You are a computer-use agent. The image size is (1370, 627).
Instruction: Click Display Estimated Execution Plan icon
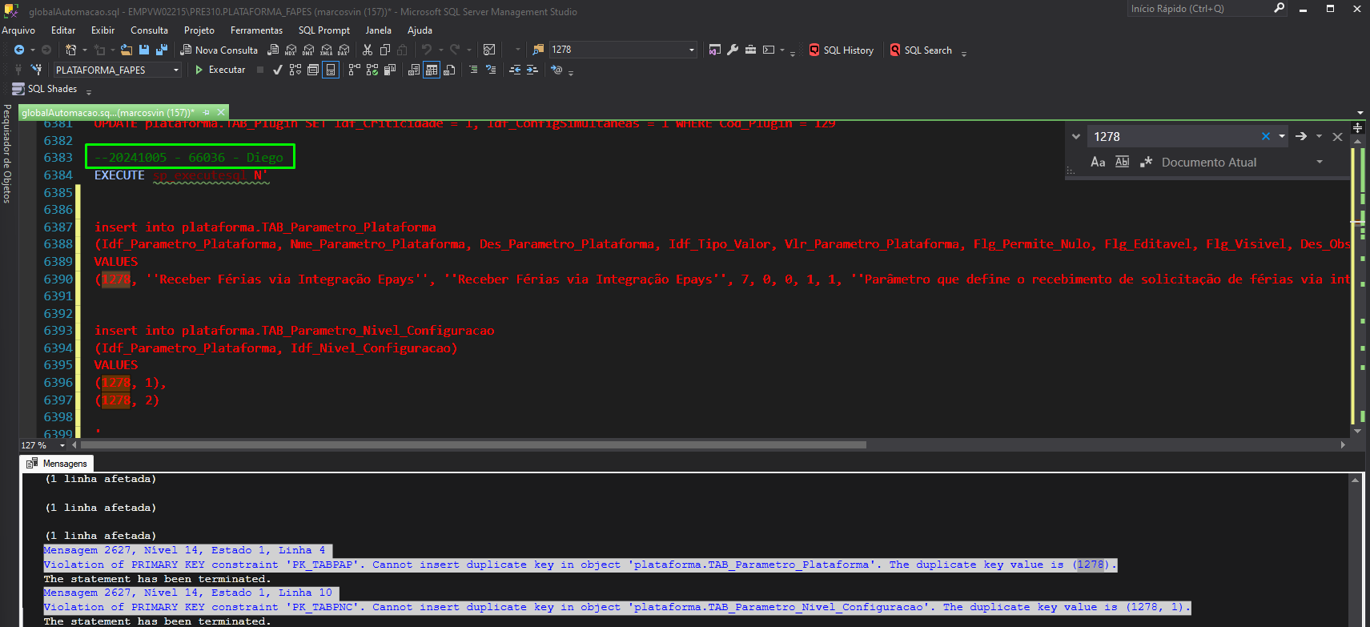coord(295,70)
